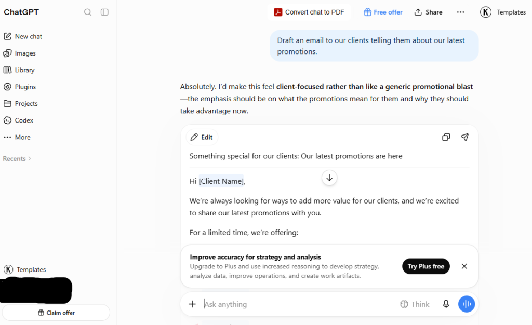The width and height of the screenshot is (532, 325).
Task: Open Projects in the sidebar
Action: point(21,103)
